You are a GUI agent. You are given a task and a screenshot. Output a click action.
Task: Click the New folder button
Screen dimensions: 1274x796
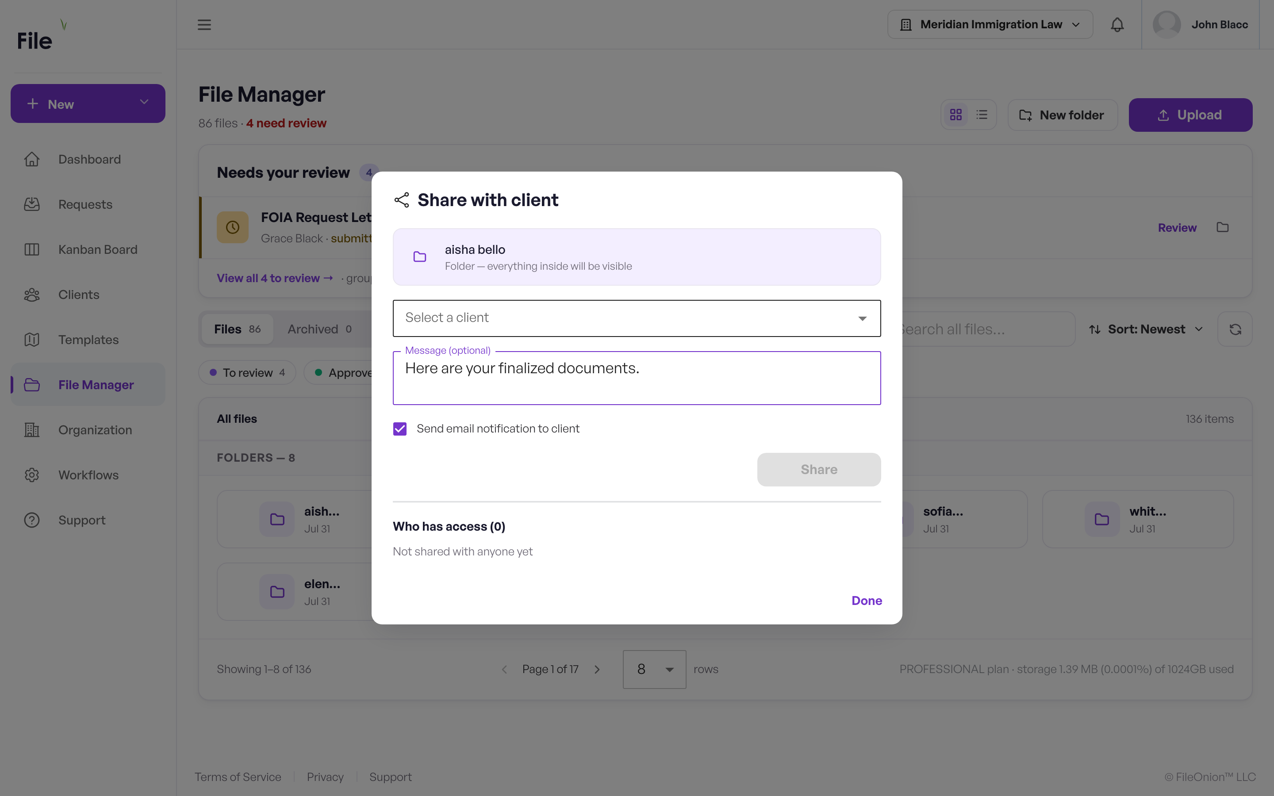1063,115
